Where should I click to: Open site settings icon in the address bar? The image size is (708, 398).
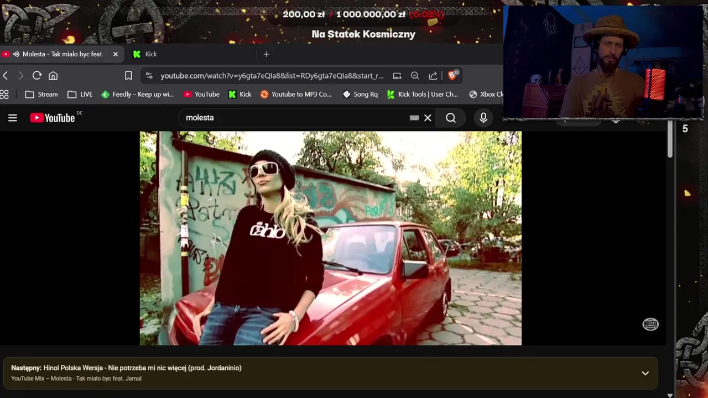click(x=149, y=76)
